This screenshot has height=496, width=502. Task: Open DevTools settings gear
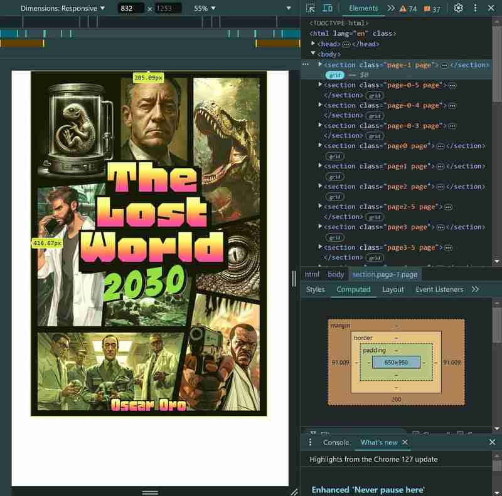458,8
